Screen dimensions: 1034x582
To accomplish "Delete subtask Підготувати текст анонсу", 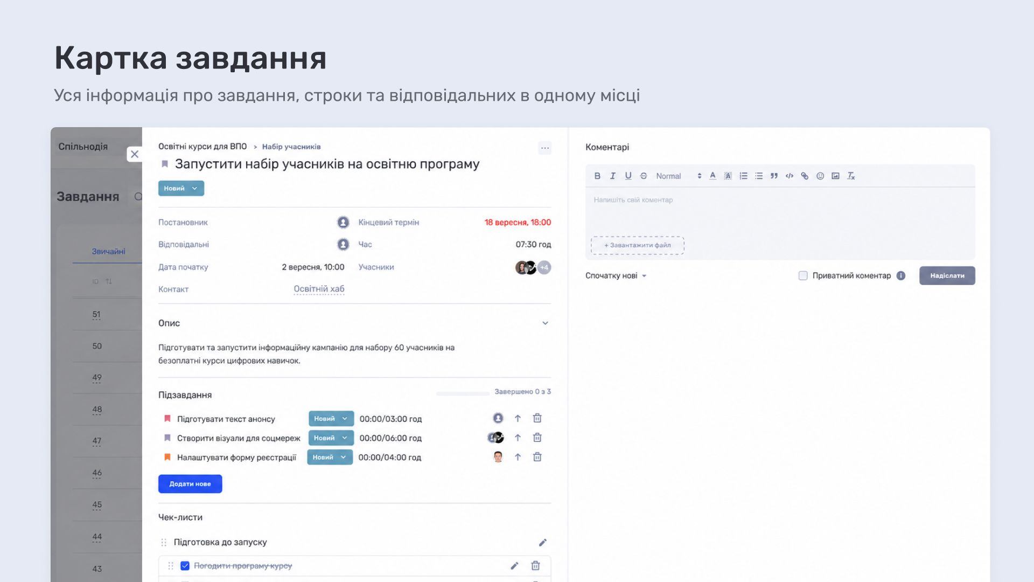I will [537, 418].
